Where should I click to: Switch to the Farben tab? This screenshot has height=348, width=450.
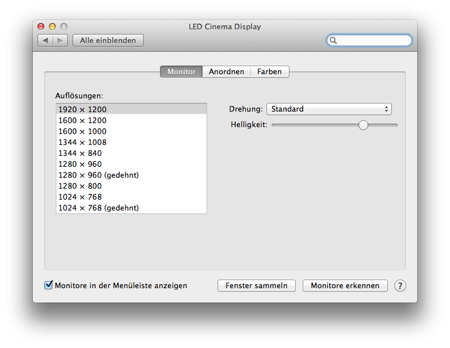tap(269, 72)
